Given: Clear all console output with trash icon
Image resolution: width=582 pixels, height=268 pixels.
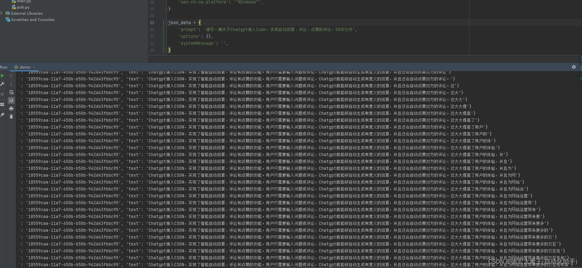Looking at the screenshot, I should pyautogui.click(x=11, y=117).
